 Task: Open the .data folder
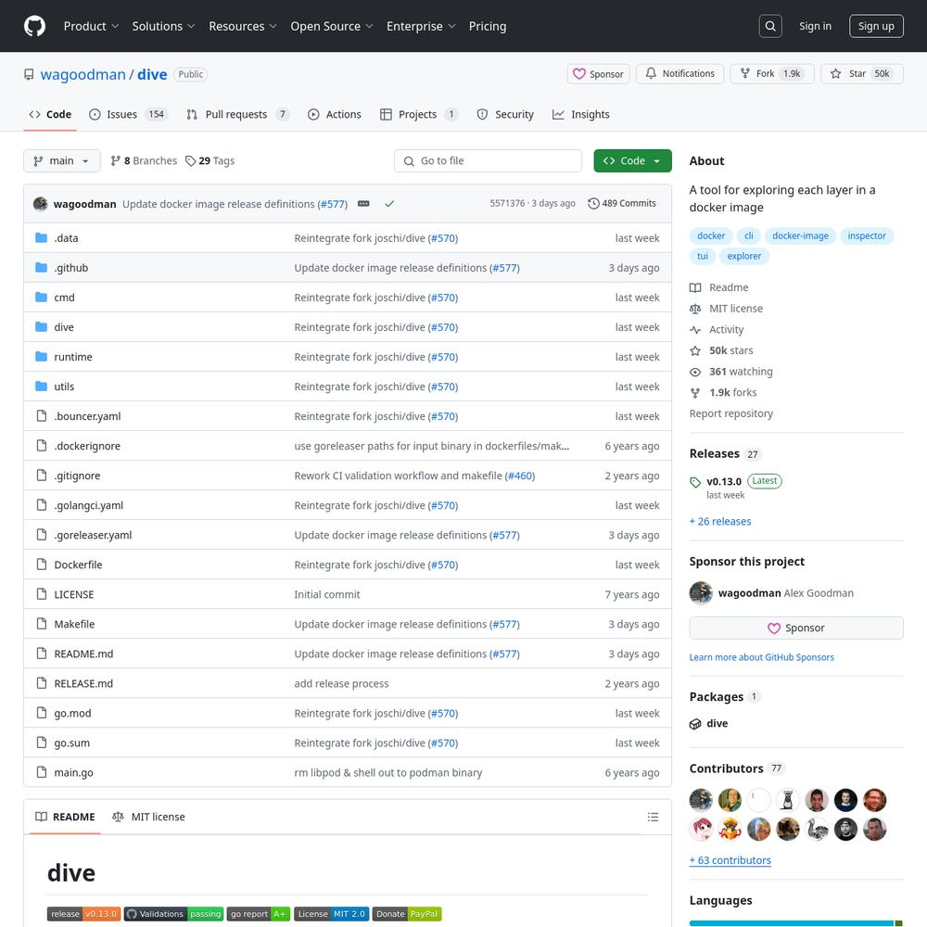coord(66,238)
